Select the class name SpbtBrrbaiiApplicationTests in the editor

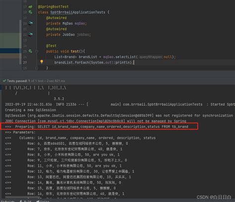pos(78,12)
